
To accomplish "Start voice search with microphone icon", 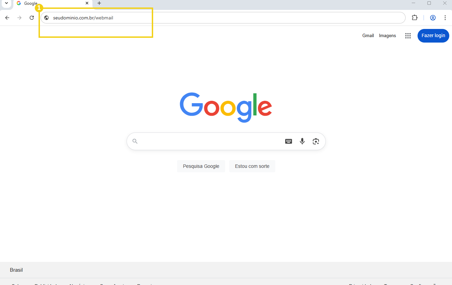I will 302,141.
